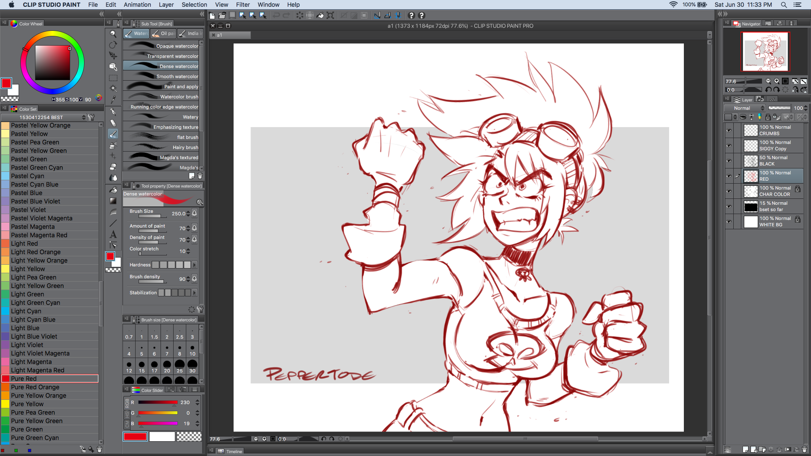811x456 pixels.
Task: Click the R channel red slider
Action: click(158, 402)
